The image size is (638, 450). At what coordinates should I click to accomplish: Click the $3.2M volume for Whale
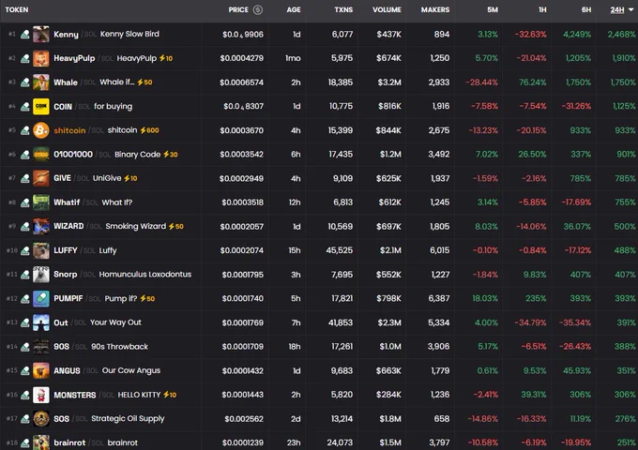(x=389, y=82)
